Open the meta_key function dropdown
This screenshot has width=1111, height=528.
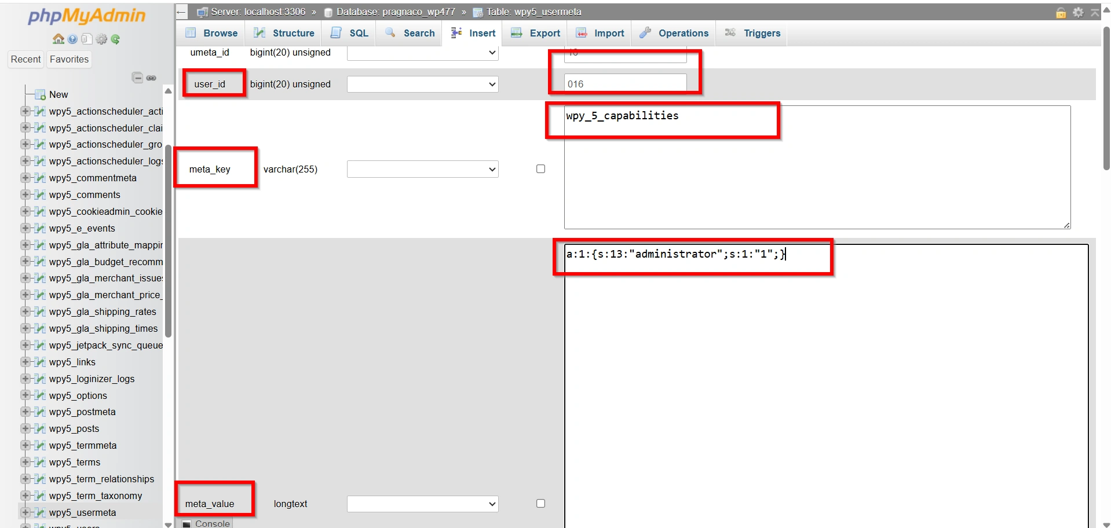coord(422,169)
